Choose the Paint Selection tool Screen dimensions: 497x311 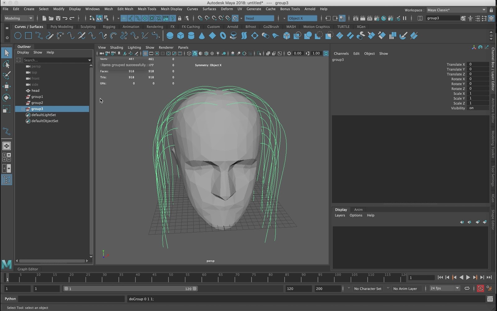(x=7, y=75)
